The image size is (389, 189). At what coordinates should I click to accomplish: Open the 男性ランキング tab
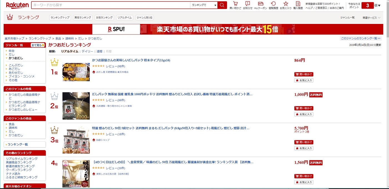tap(83, 18)
